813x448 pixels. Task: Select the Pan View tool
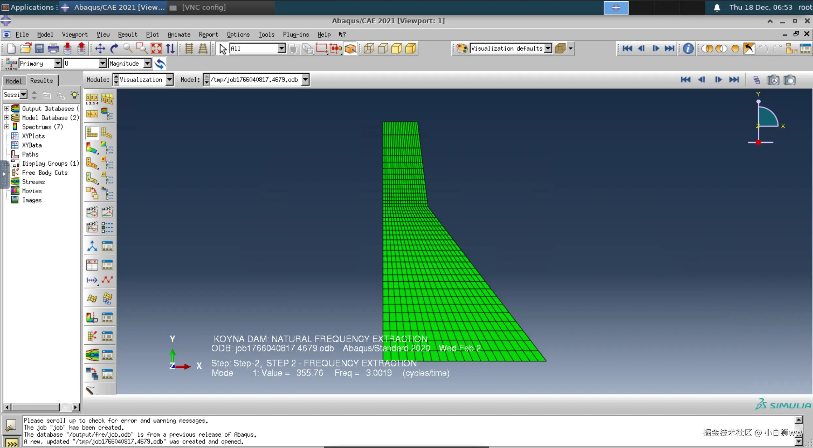[100, 49]
